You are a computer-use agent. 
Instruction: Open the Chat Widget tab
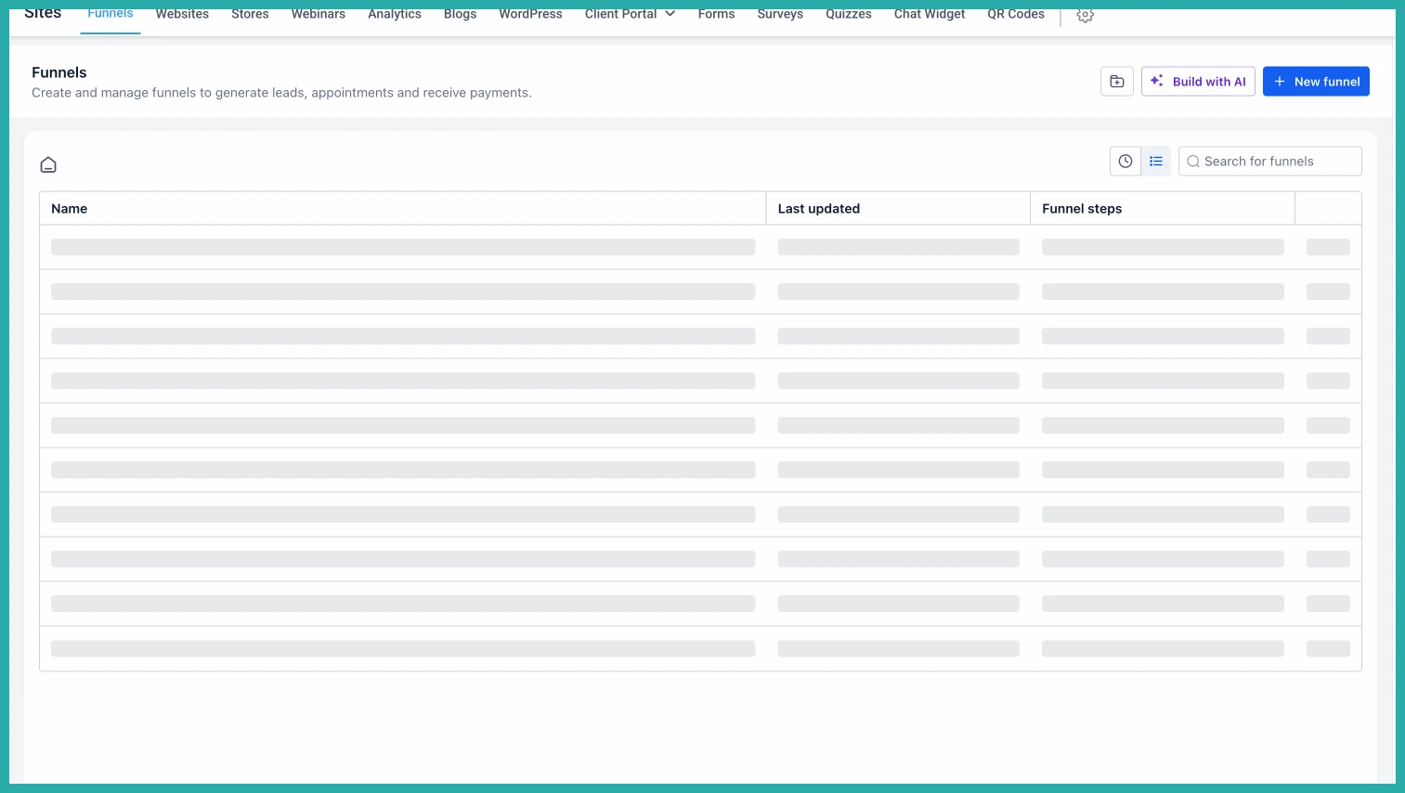pos(930,14)
